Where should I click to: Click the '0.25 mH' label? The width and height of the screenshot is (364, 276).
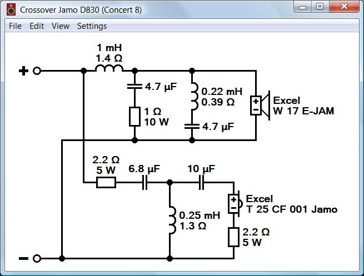click(200, 215)
